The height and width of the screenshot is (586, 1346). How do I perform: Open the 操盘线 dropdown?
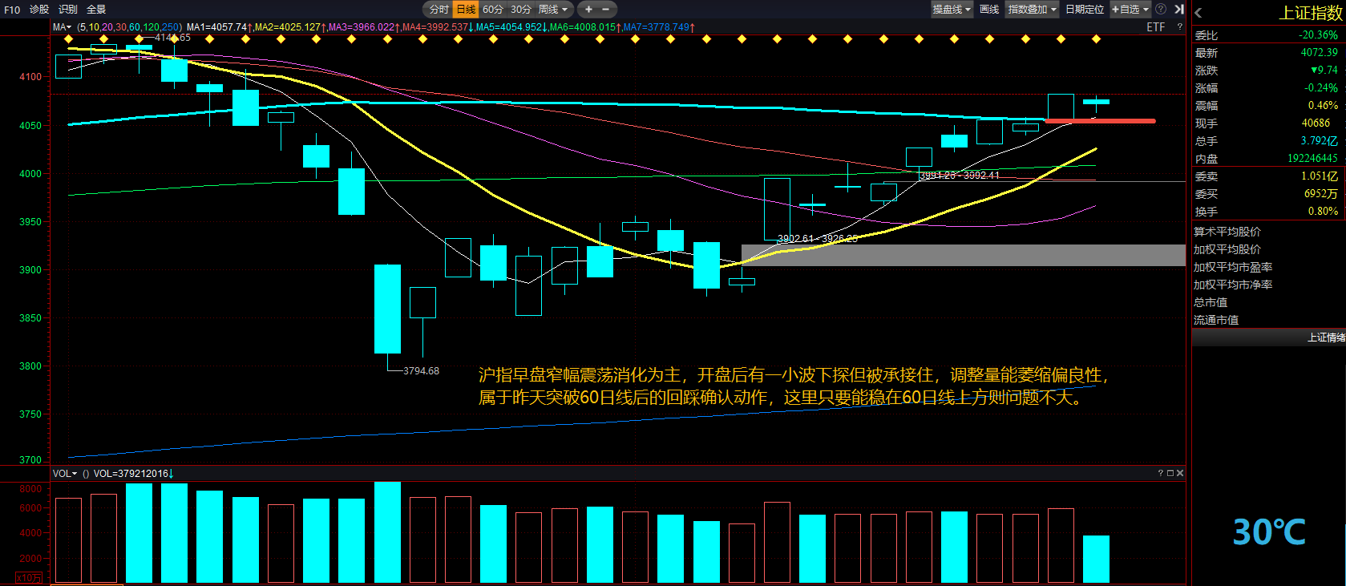coord(952,10)
